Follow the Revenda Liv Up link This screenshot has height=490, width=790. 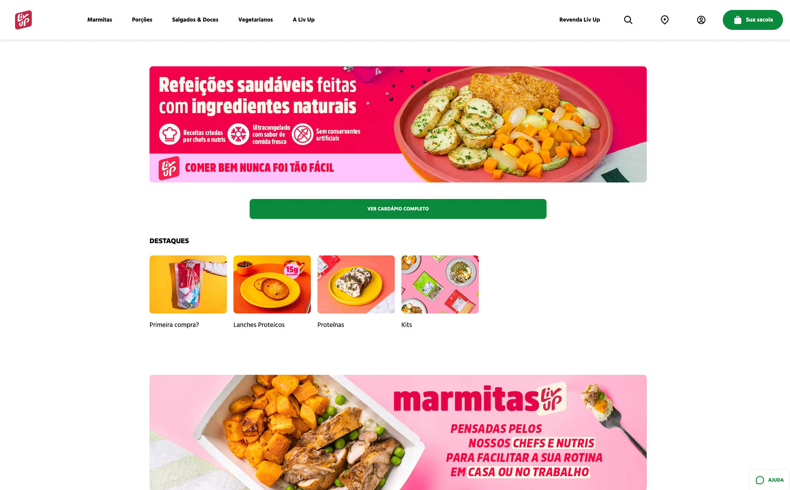tap(579, 20)
